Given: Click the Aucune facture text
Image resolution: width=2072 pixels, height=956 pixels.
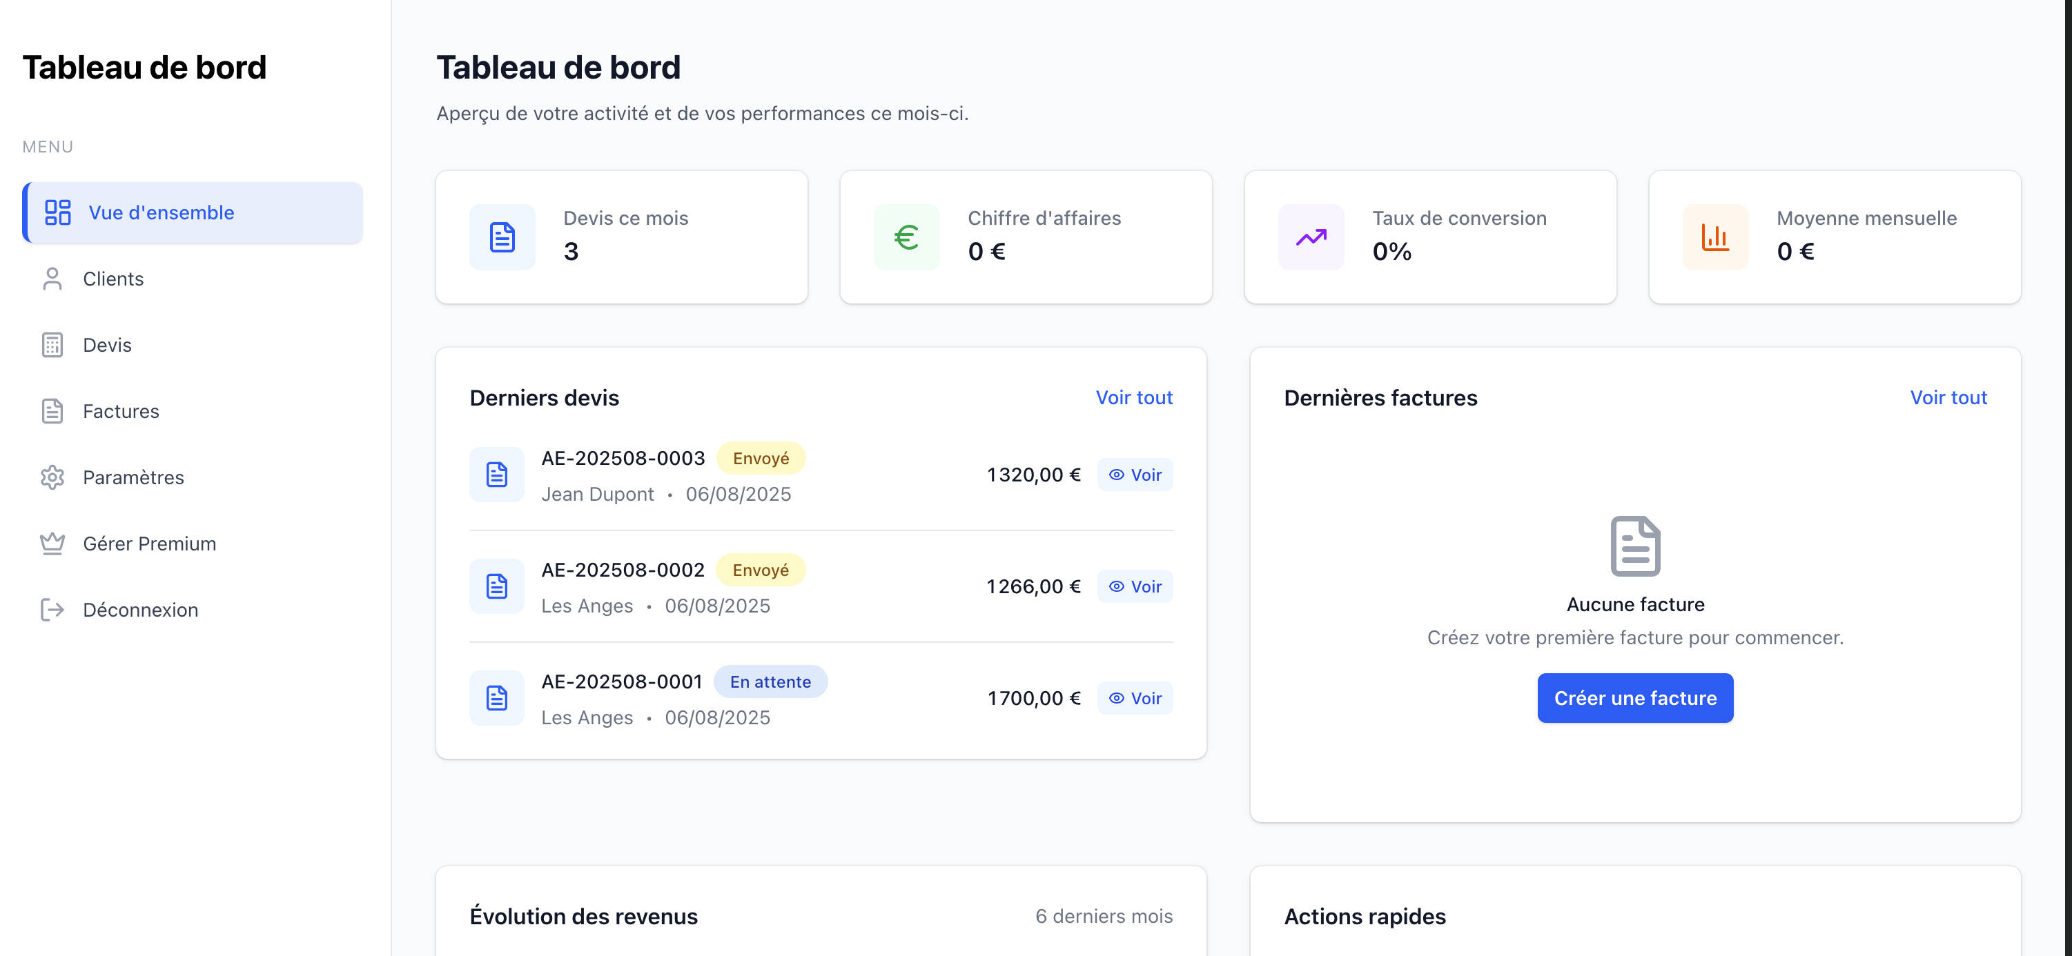Looking at the screenshot, I should click(1635, 604).
